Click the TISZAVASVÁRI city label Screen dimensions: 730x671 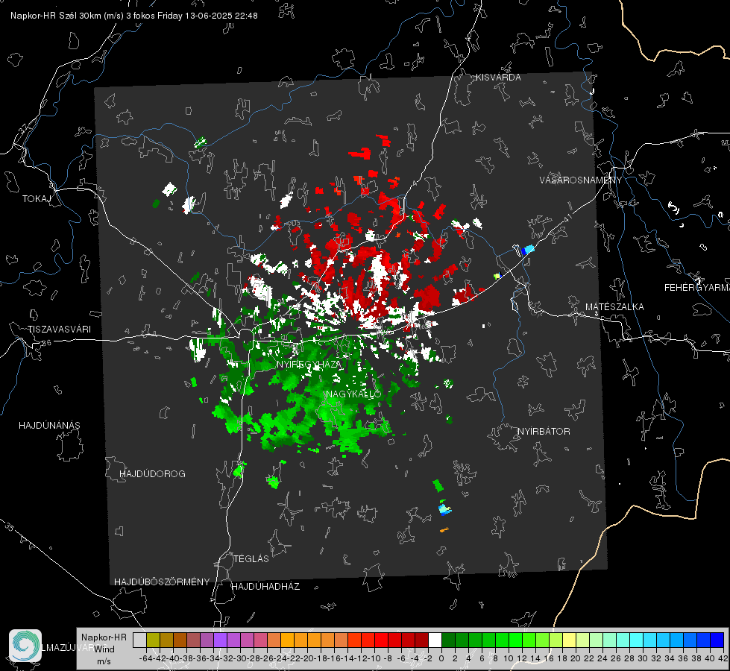(x=59, y=330)
